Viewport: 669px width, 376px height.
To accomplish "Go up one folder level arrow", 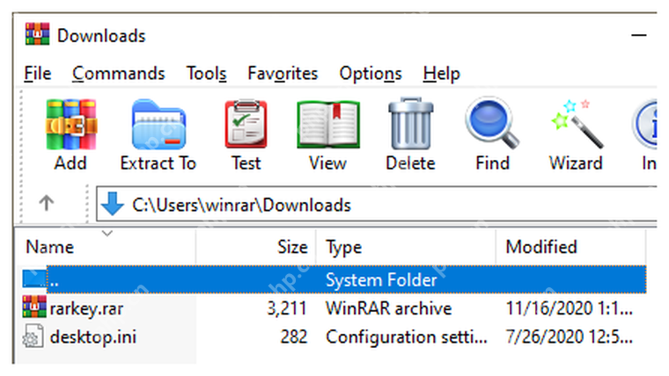I will 47,203.
